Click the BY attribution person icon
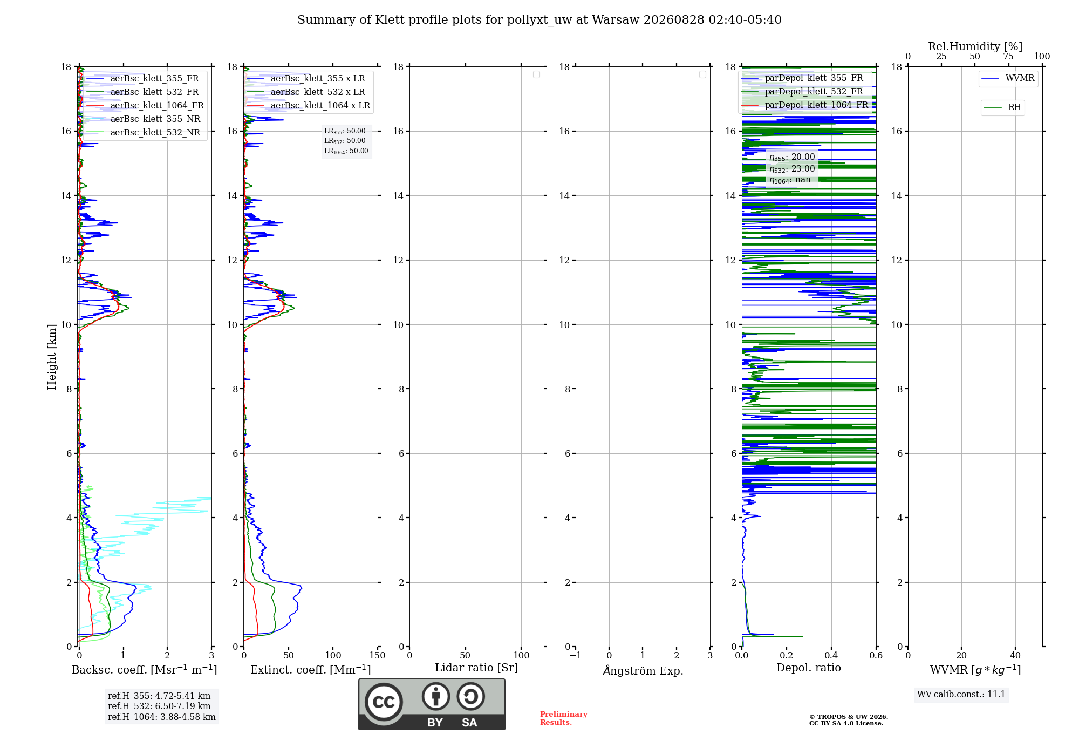This screenshot has height=734, width=1079. pos(435,696)
